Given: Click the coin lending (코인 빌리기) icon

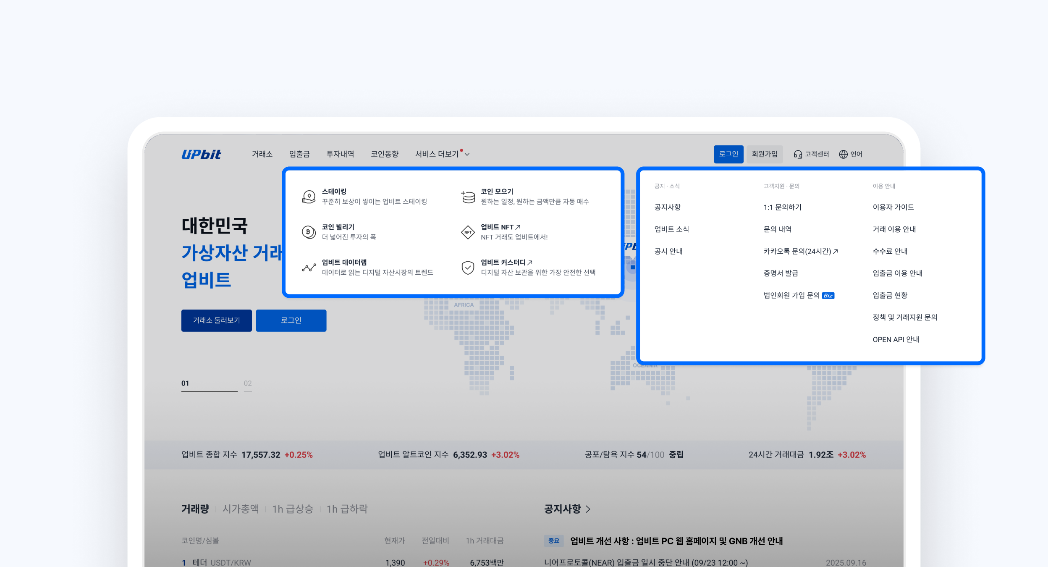Looking at the screenshot, I should tap(309, 232).
